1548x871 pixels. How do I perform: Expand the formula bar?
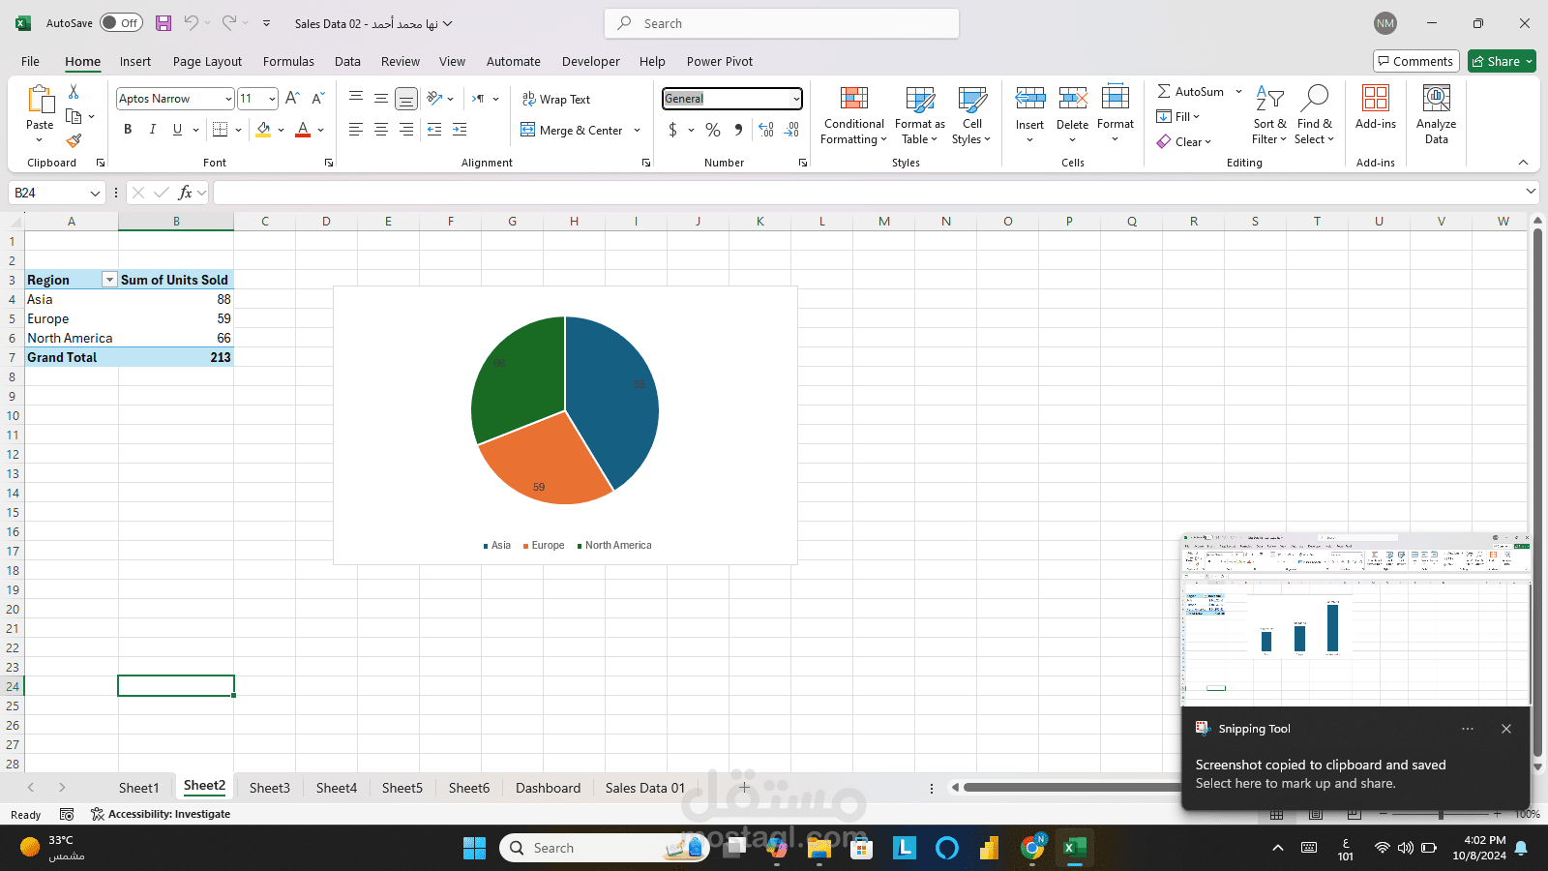point(1531,192)
